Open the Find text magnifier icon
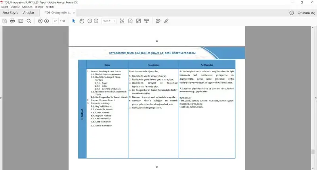This screenshot has height=170, width=317. [x=29, y=21]
